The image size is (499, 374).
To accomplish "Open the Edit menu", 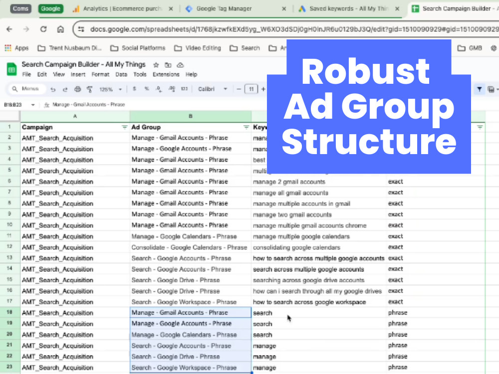I will tap(42, 74).
